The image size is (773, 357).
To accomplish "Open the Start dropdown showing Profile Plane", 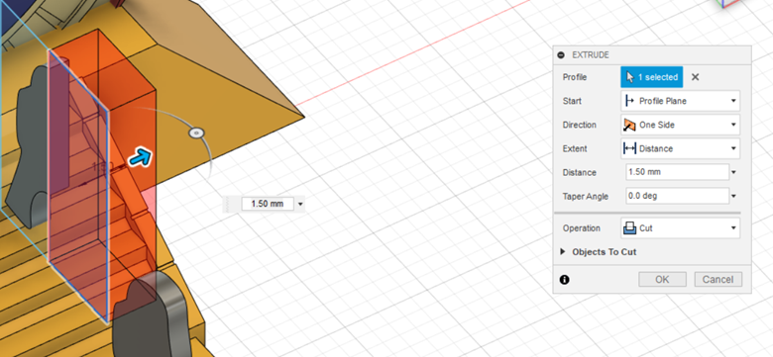I will tap(680, 101).
